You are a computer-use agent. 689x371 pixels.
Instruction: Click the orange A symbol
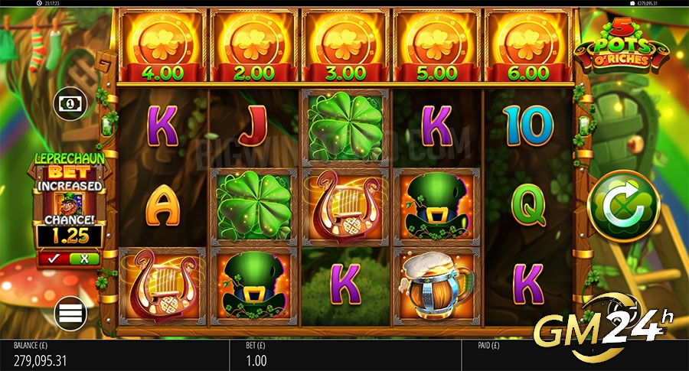pyautogui.click(x=162, y=205)
